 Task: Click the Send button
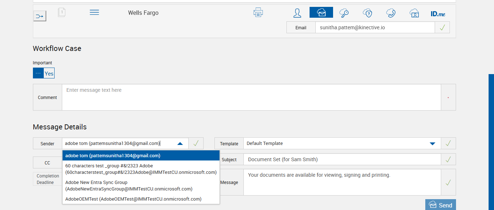tap(440, 205)
